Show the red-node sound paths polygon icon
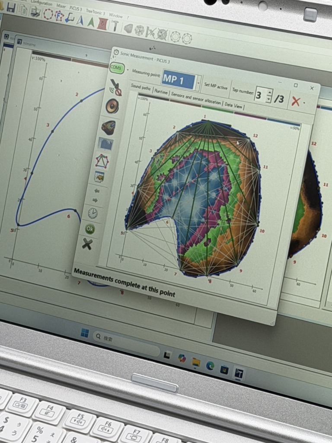This screenshot has height=443, width=332. click(102, 161)
